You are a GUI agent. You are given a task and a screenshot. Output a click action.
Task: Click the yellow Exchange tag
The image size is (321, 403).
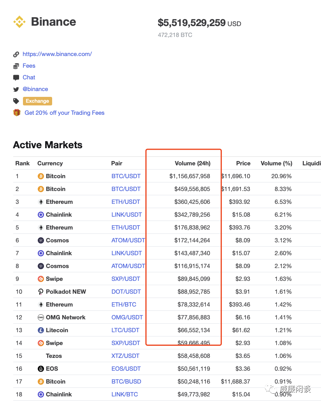pyautogui.click(x=37, y=101)
